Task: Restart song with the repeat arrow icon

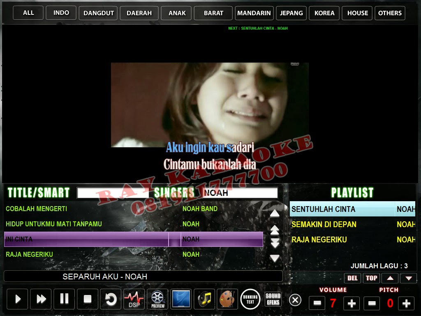Action: point(111,299)
